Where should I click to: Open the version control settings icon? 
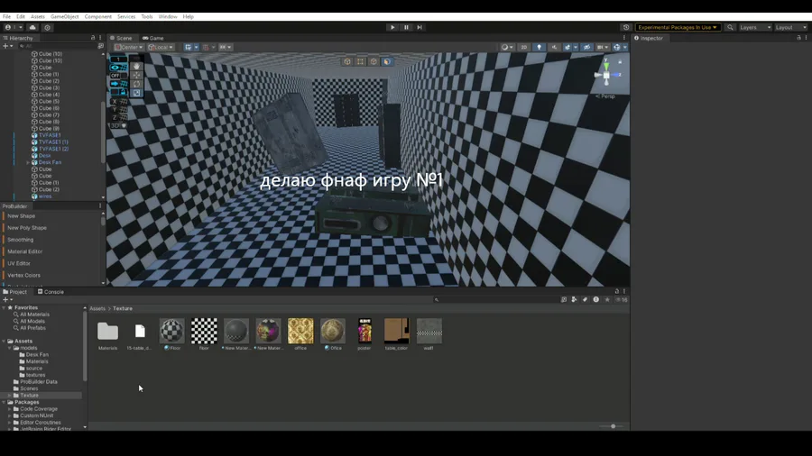47,27
